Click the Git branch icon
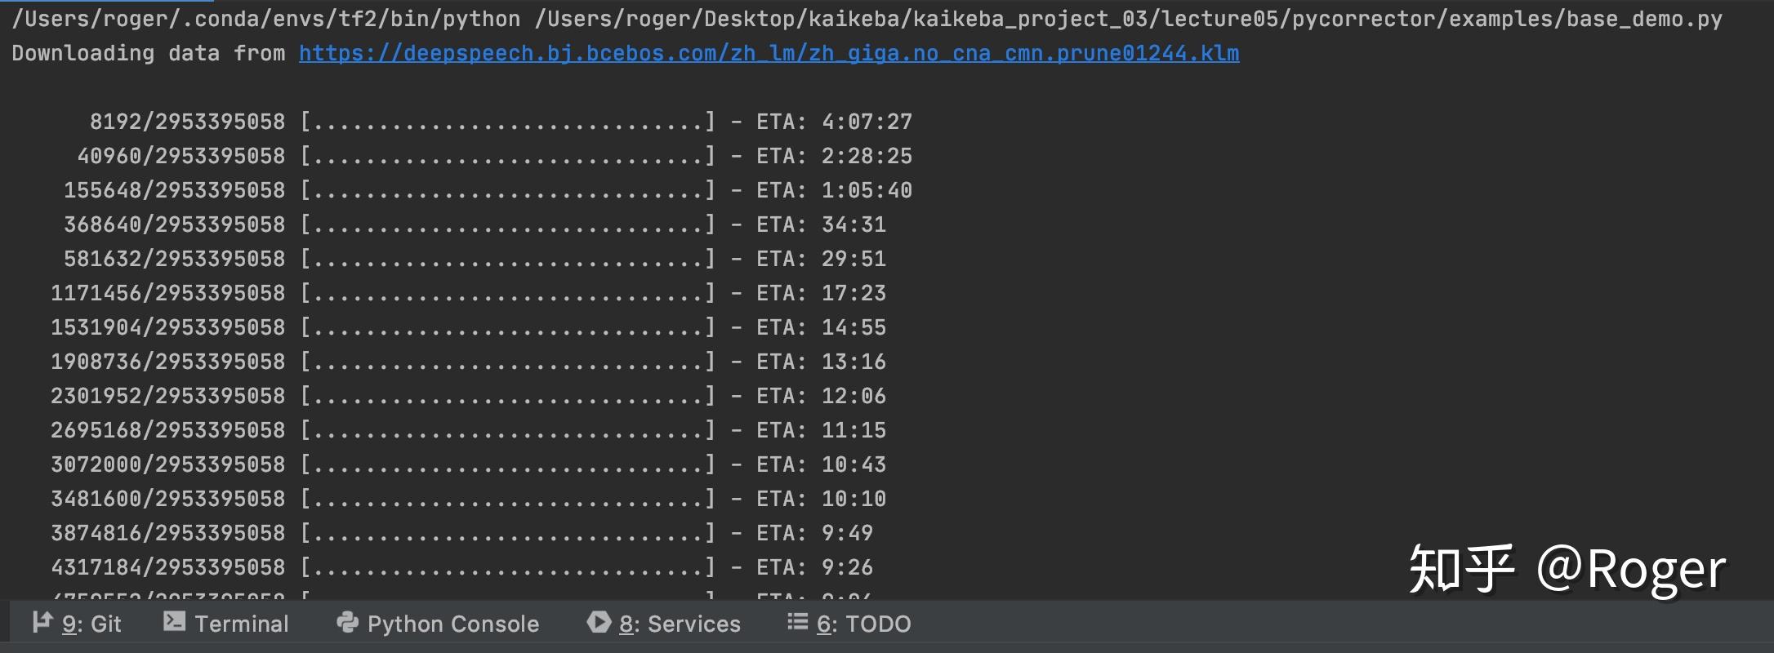 tap(42, 623)
